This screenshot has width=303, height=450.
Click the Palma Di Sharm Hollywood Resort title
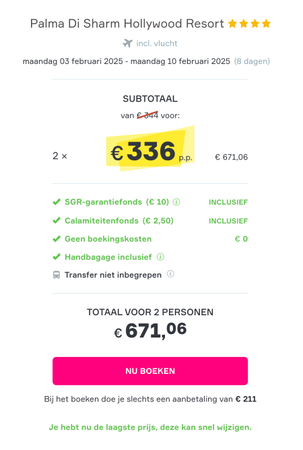(127, 24)
